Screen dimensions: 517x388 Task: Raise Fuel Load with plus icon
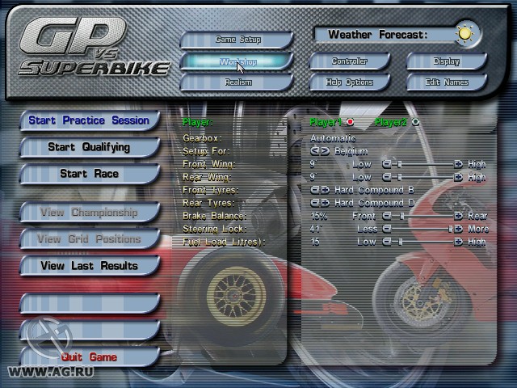point(458,242)
